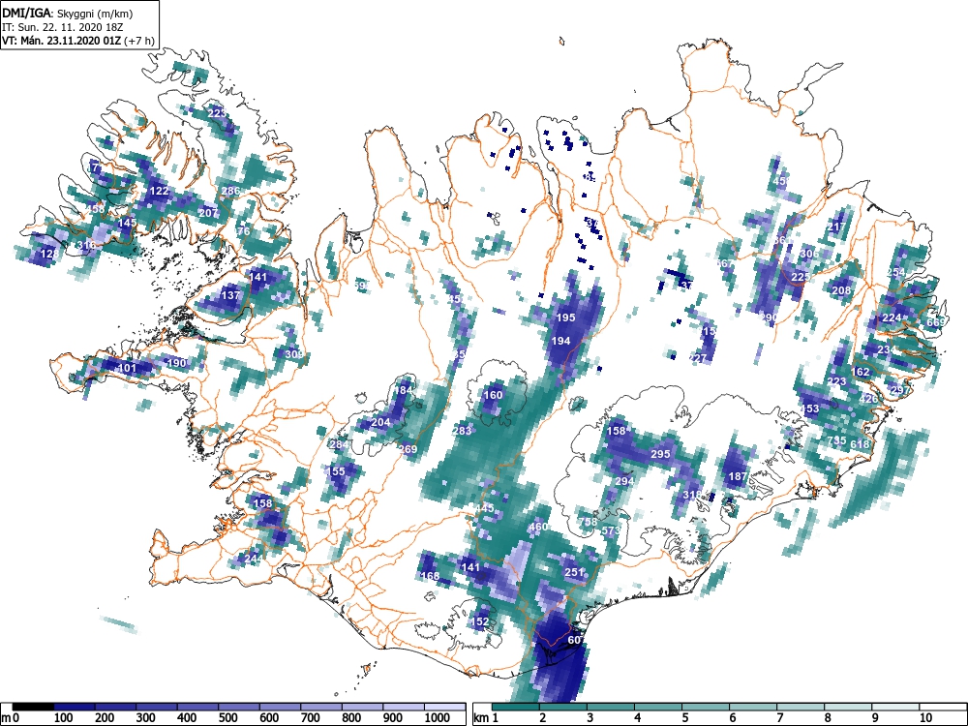Click the visibility value 208 on the map
This screenshot has width=968, height=726.
tap(841, 290)
